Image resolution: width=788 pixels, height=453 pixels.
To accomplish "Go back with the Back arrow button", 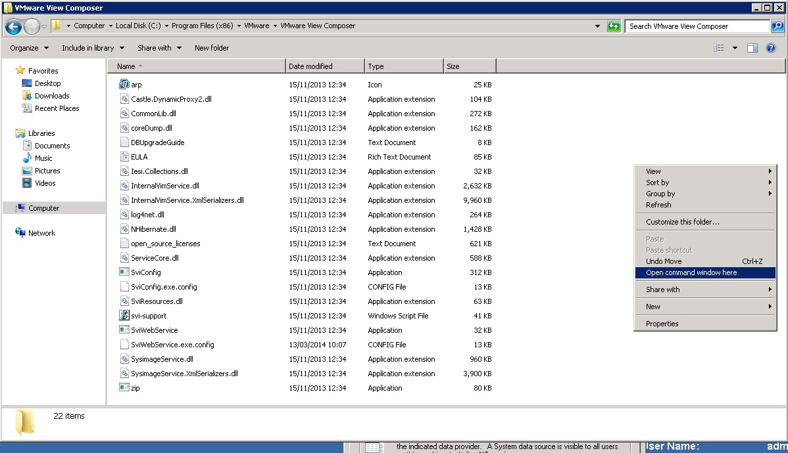I will pyautogui.click(x=14, y=26).
